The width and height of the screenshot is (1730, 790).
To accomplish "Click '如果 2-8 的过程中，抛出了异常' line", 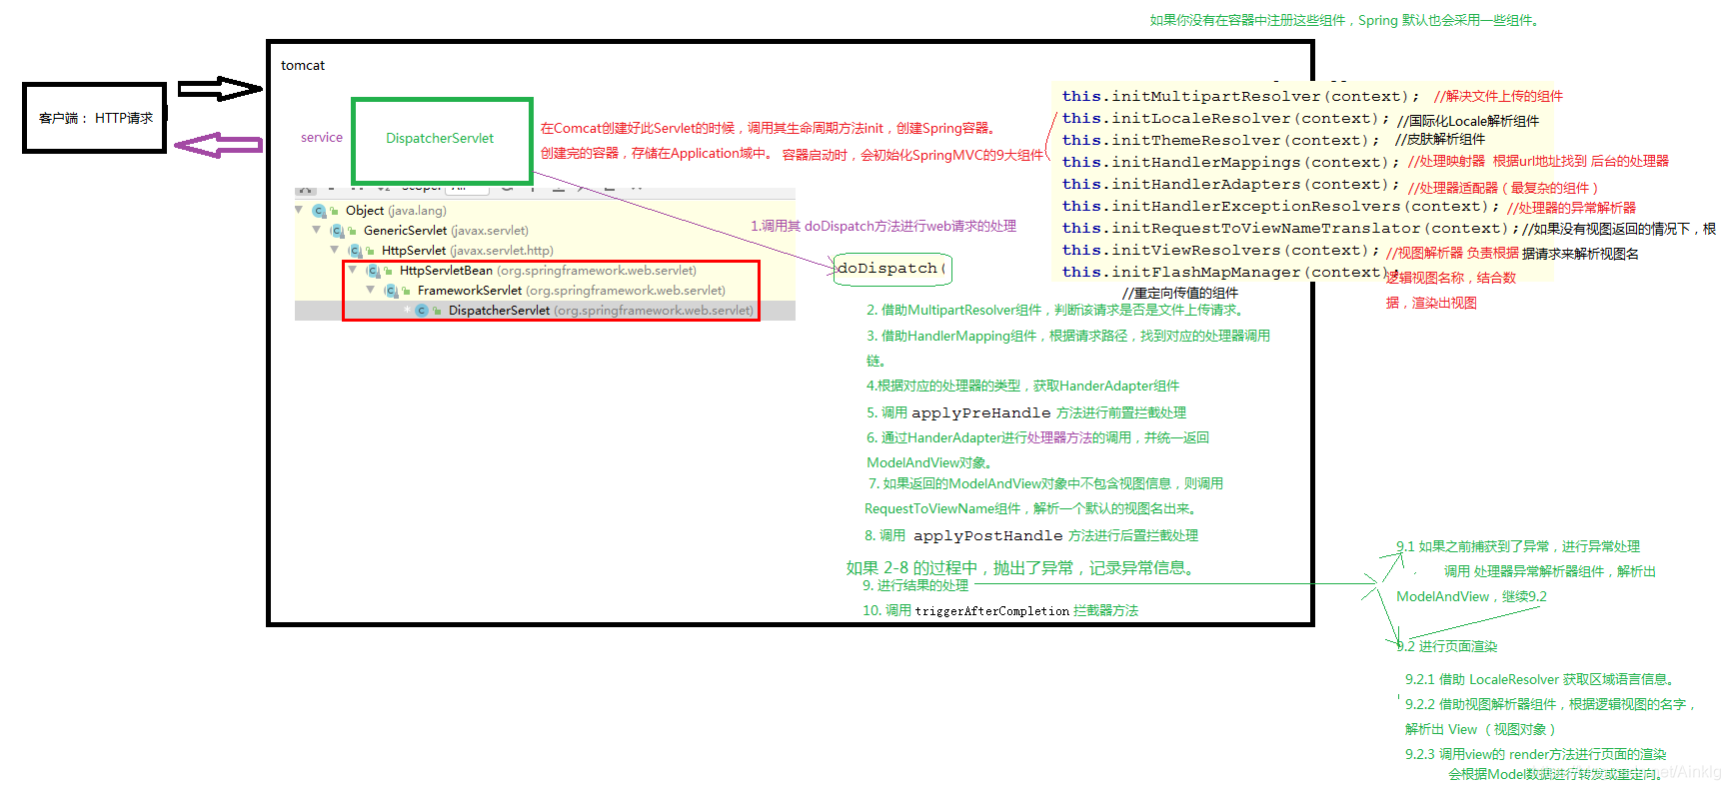I will (x=1020, y=568).
